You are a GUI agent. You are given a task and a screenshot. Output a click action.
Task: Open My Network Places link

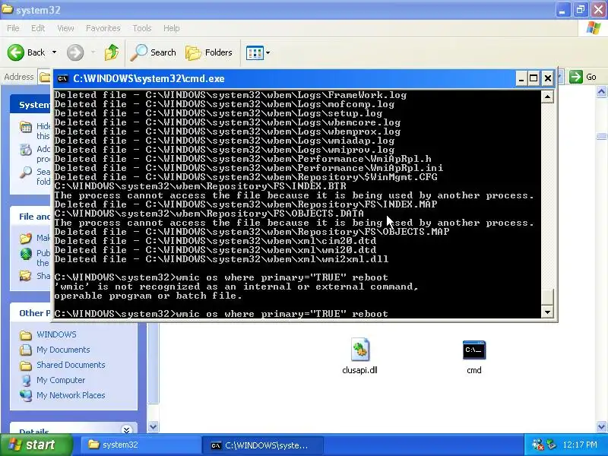[x=71, y=395]
